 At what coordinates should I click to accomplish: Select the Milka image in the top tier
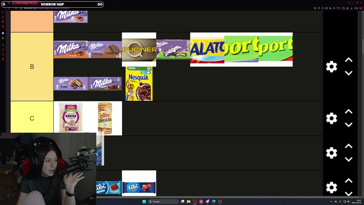[71, 17]
